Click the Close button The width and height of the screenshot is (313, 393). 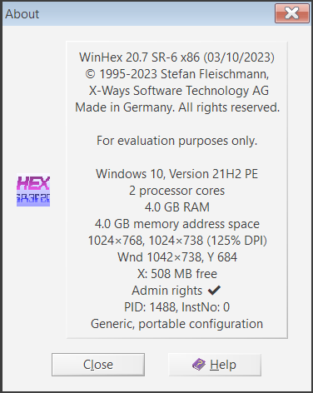coord(98,365)
